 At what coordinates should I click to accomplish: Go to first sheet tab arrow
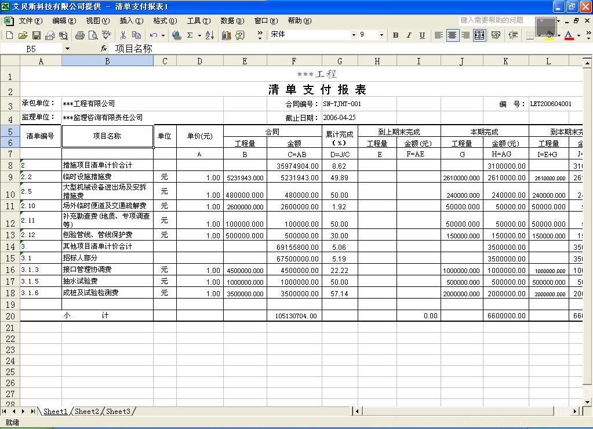[4, 411]
